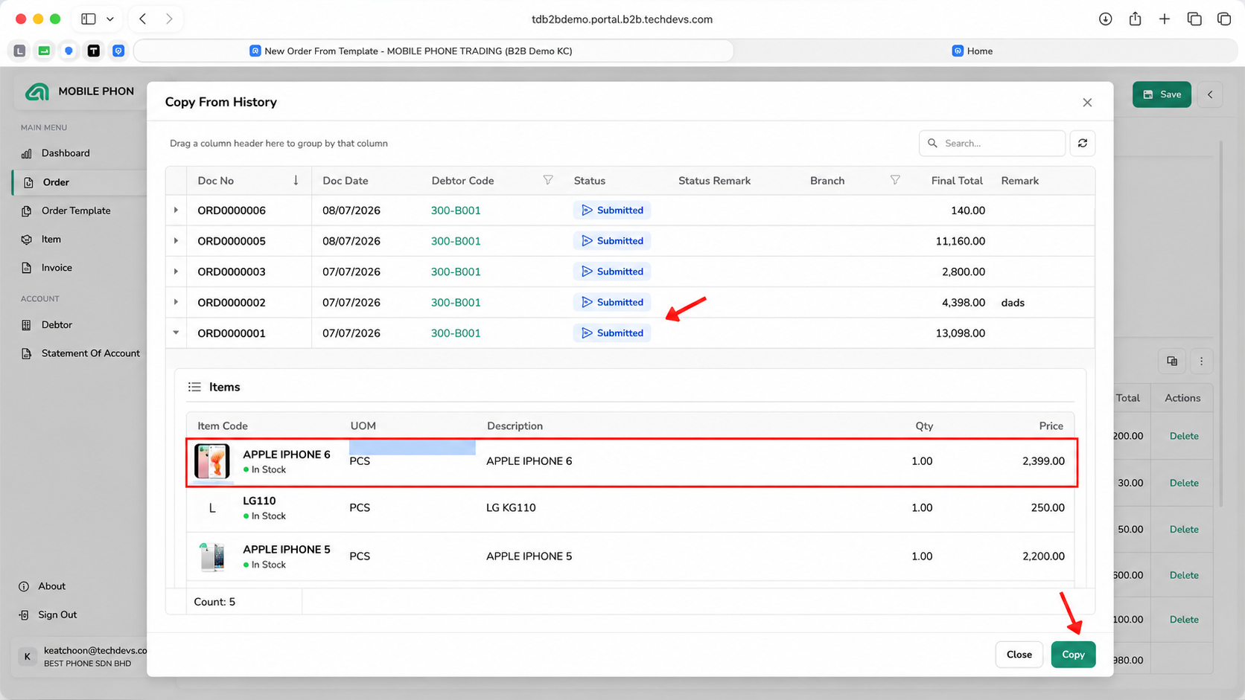Click Final Total column header
Viewport: 1245px width, 700px height.
click(x=957, y=181)
